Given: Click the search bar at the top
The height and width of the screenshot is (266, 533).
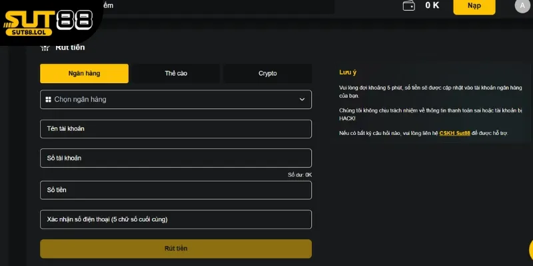Looking at the screenshot, I should 218,6.
